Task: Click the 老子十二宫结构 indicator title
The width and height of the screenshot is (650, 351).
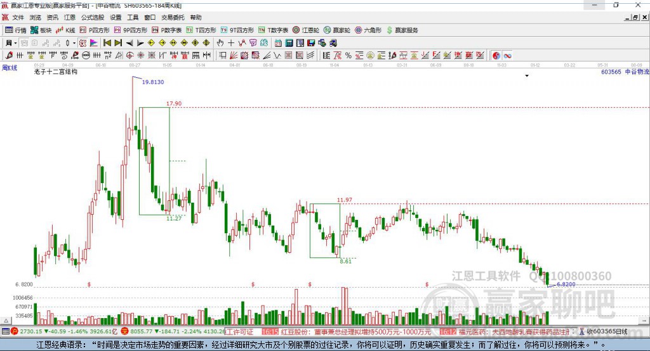Action: point(56,72)
